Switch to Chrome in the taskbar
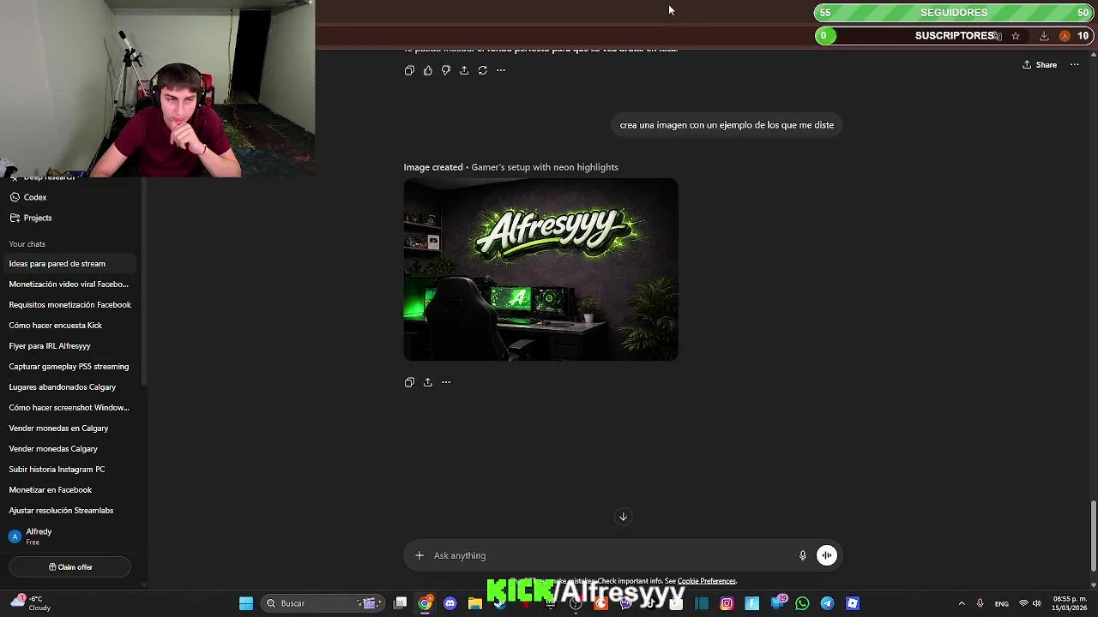1098x617 pixels. click(x=425, y=603)
